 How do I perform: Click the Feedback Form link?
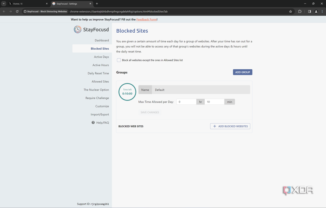tap(146, 19)
